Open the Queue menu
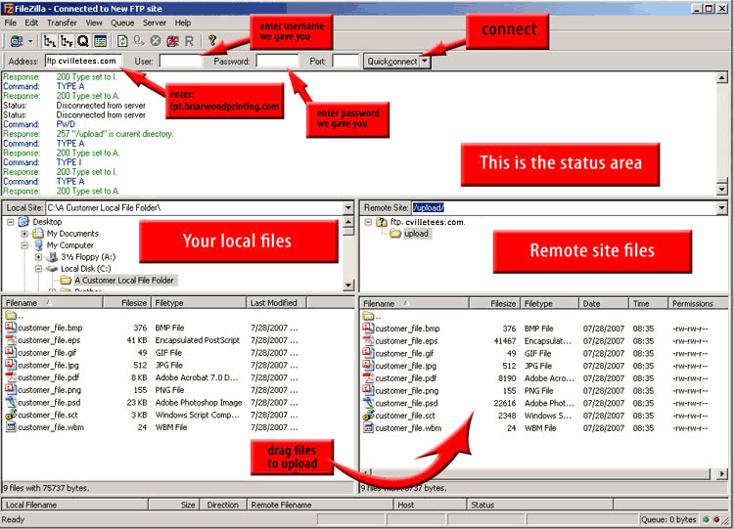Image resolution: width=734 pixels, height=529 pixels. pos(122,22)
